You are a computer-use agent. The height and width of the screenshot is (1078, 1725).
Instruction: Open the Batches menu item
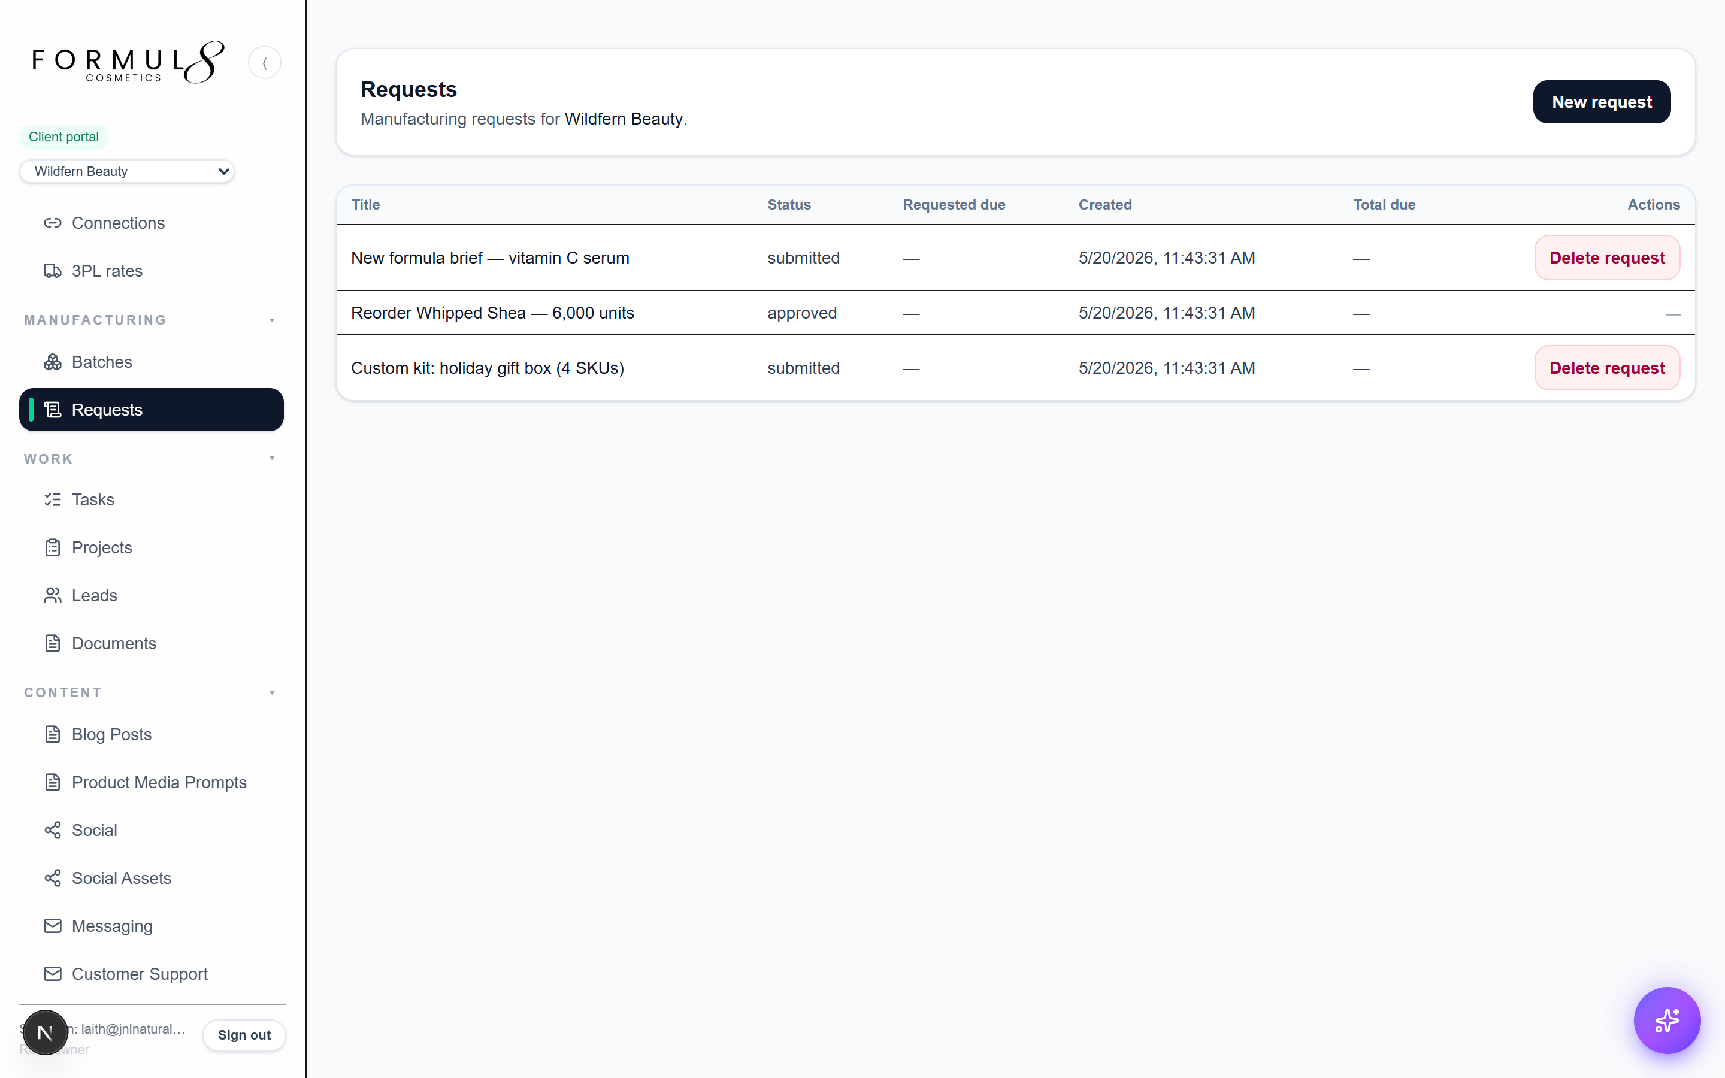(151, 362)
